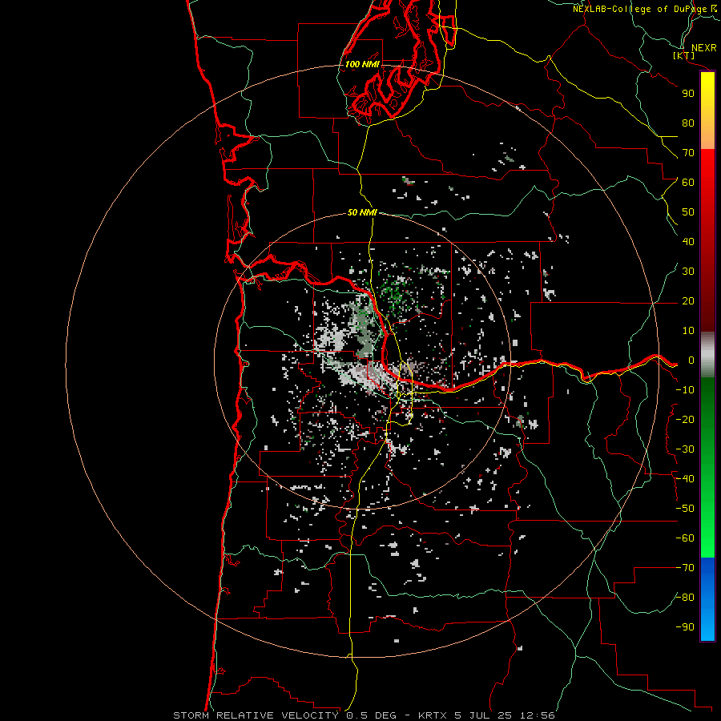Click the positive 70 knots scale label
The width and height of the screenshot is (721, 721).
point(688,153)
